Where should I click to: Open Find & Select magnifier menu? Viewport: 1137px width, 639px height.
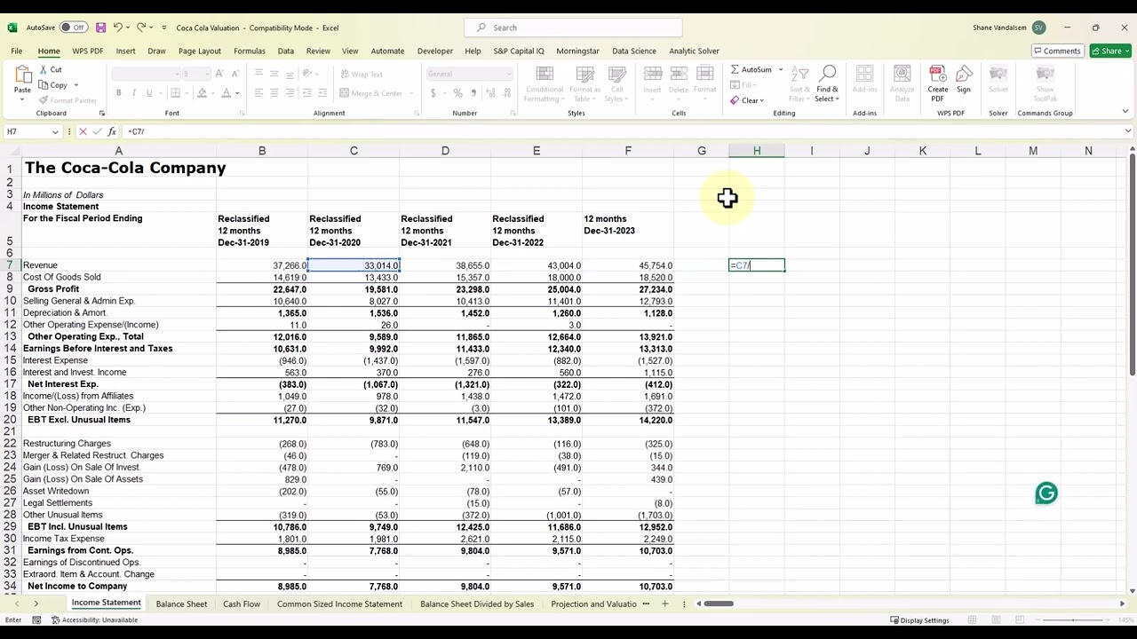[827, 83]
